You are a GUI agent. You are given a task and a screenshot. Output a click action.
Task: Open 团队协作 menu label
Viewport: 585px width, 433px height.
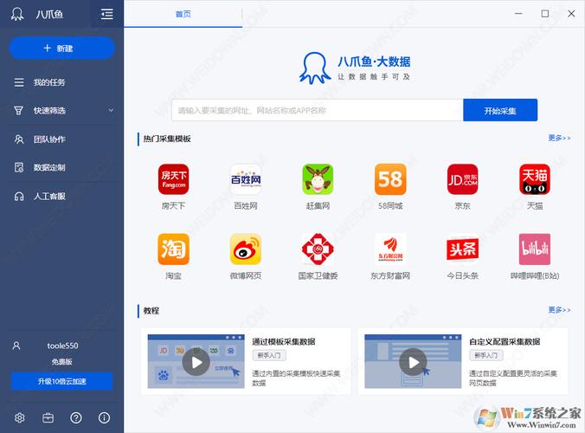[49, 139]
